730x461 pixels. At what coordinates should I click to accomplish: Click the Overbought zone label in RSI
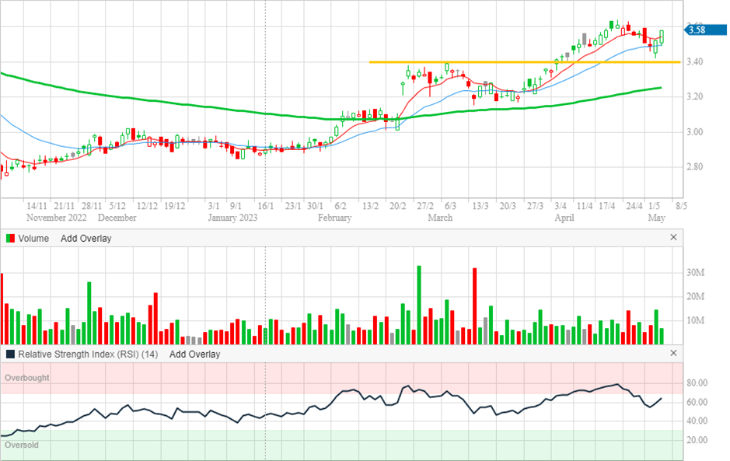click(27, 378)
